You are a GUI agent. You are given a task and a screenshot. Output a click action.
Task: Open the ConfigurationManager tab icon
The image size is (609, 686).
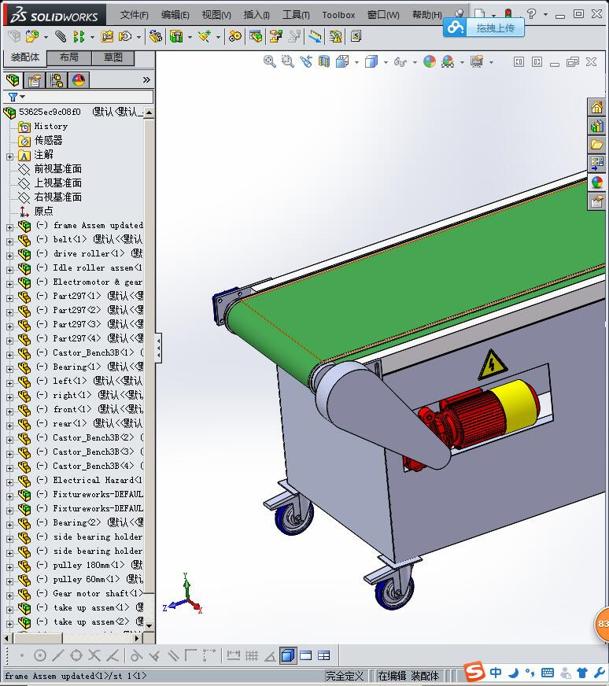[57, 80]
